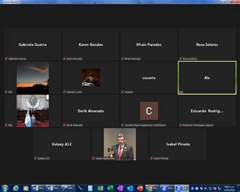
Task: Click the small 'Isabel Pineda' name label
Action: [161, 158]
